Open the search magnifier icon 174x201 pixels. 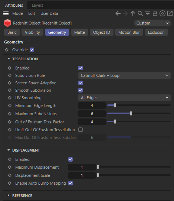point(140,13)
